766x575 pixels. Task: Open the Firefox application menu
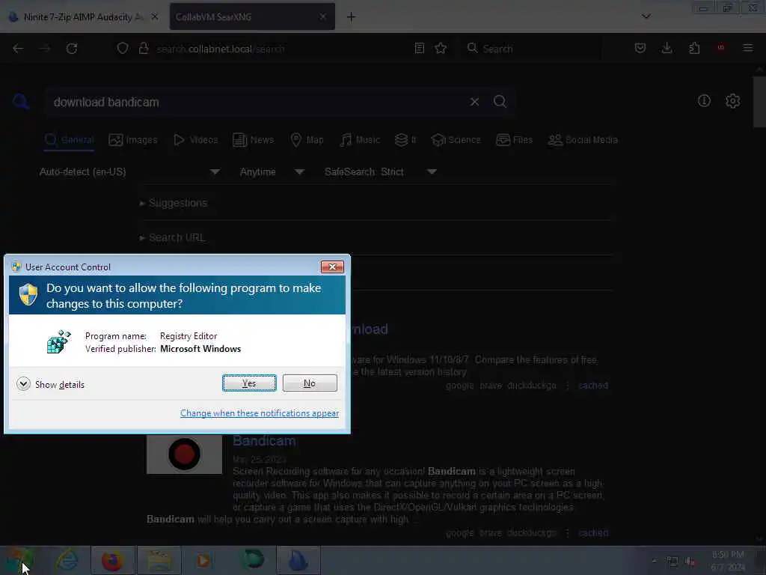click(748, 49)
